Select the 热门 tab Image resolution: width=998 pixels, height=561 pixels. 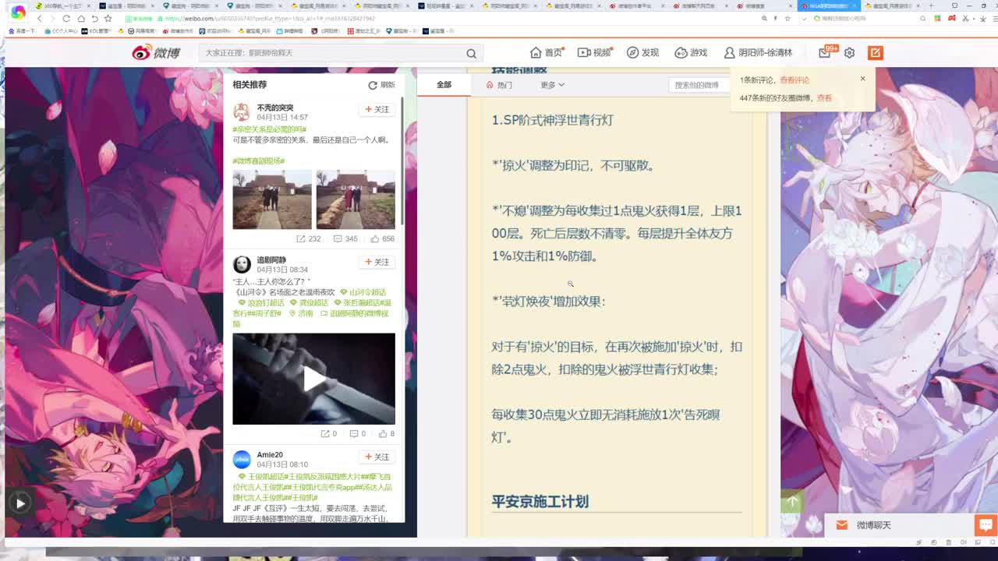499,85
